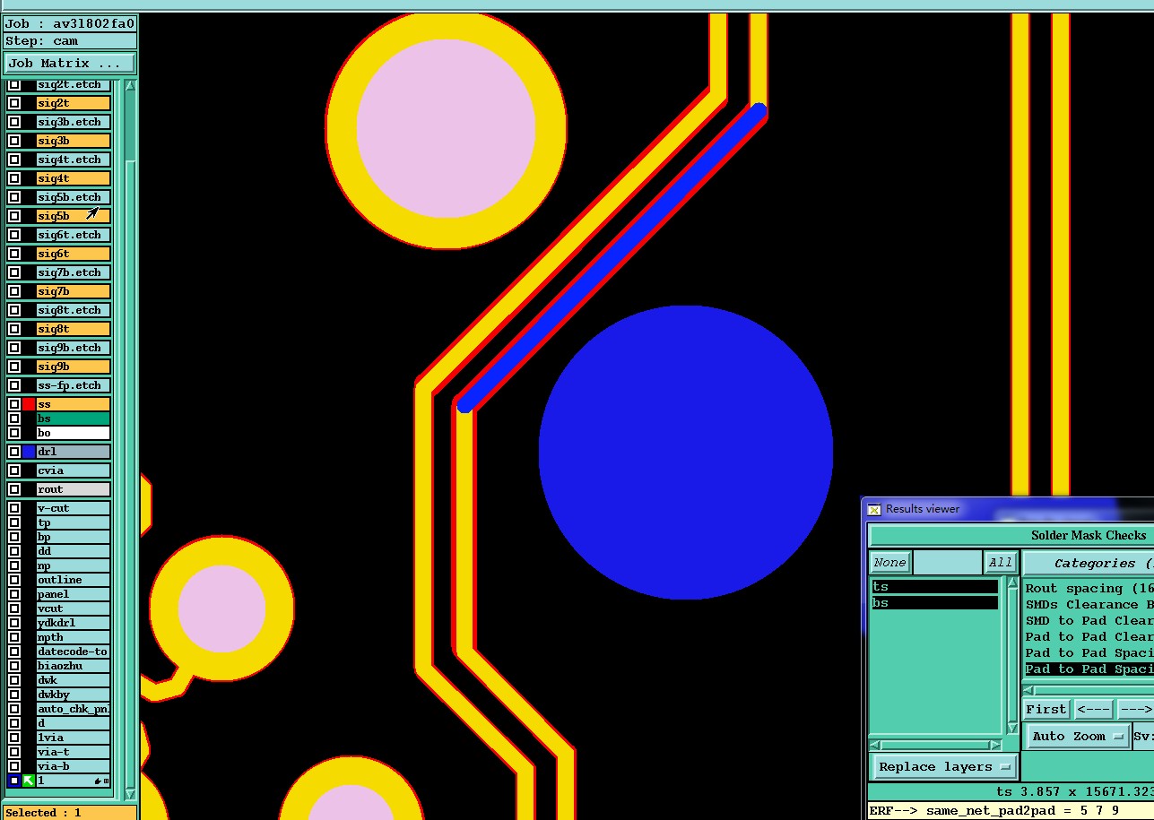Select SMDs Clearance category
Screen dimensions: 1154x820
tap(1089, 605)
